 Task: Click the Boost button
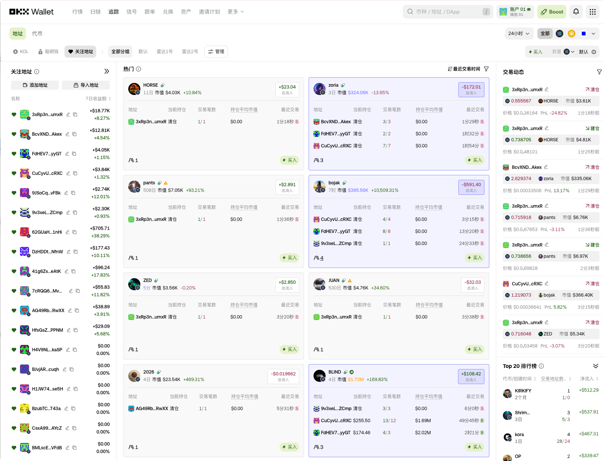tap(552, 12)
